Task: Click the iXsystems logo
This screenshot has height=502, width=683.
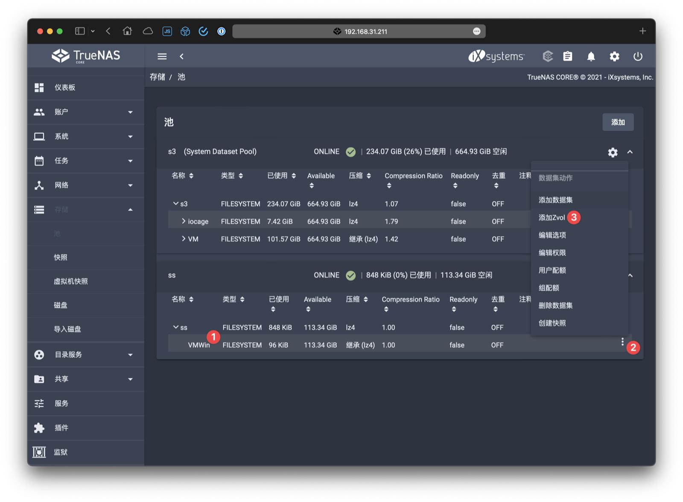Action: (x=495, y=56)
